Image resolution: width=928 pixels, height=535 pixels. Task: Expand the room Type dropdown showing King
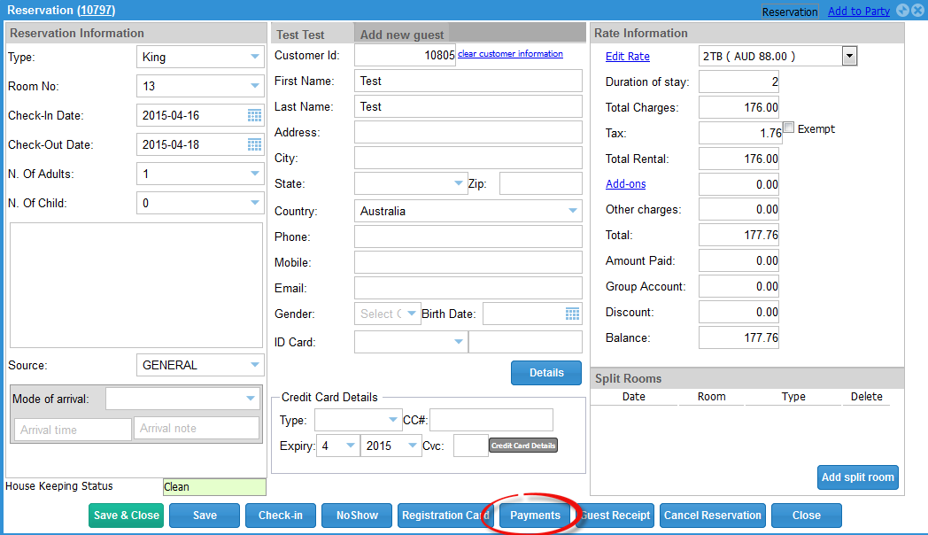[x=255, y=58]
